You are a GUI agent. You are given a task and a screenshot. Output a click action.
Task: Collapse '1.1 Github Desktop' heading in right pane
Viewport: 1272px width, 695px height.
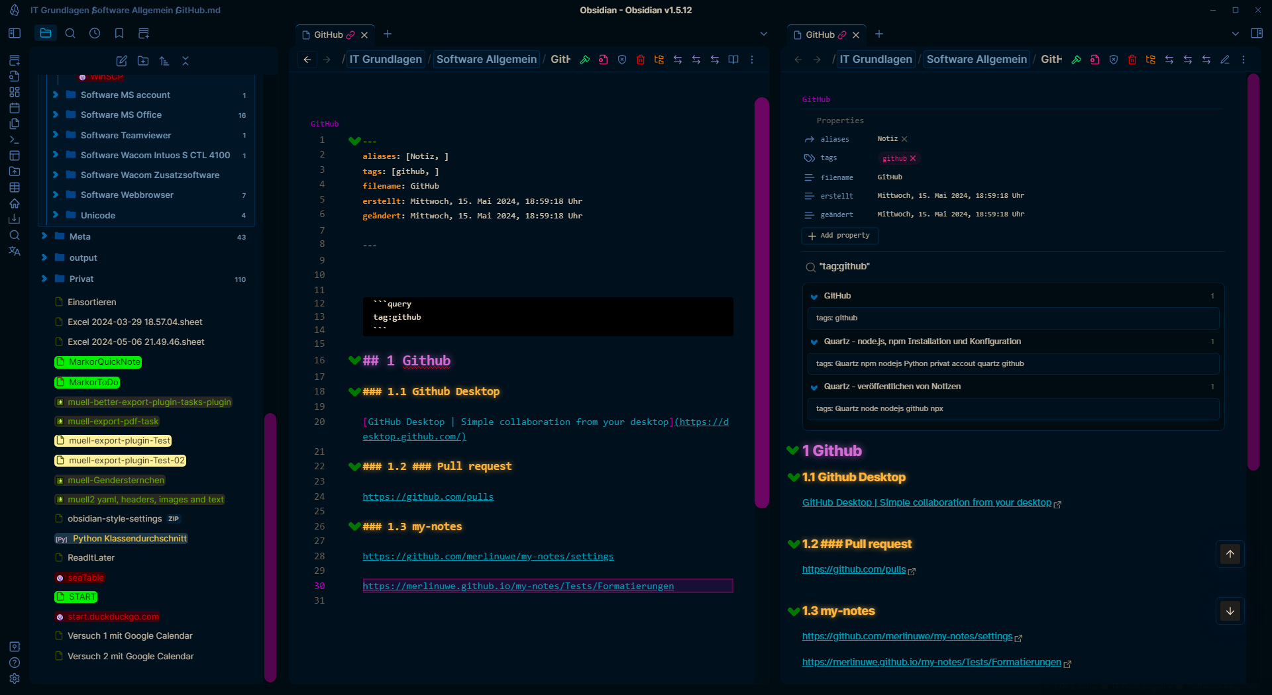coord(794,477)
